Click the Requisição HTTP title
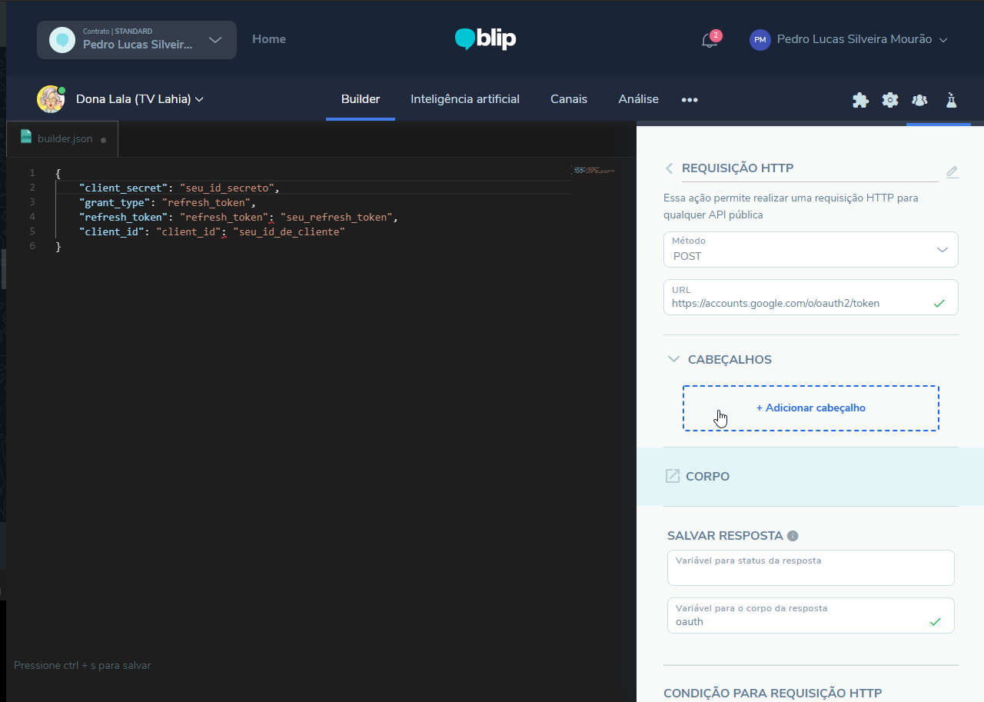Viewport: 984px width, 702px height. coord(738,168)
